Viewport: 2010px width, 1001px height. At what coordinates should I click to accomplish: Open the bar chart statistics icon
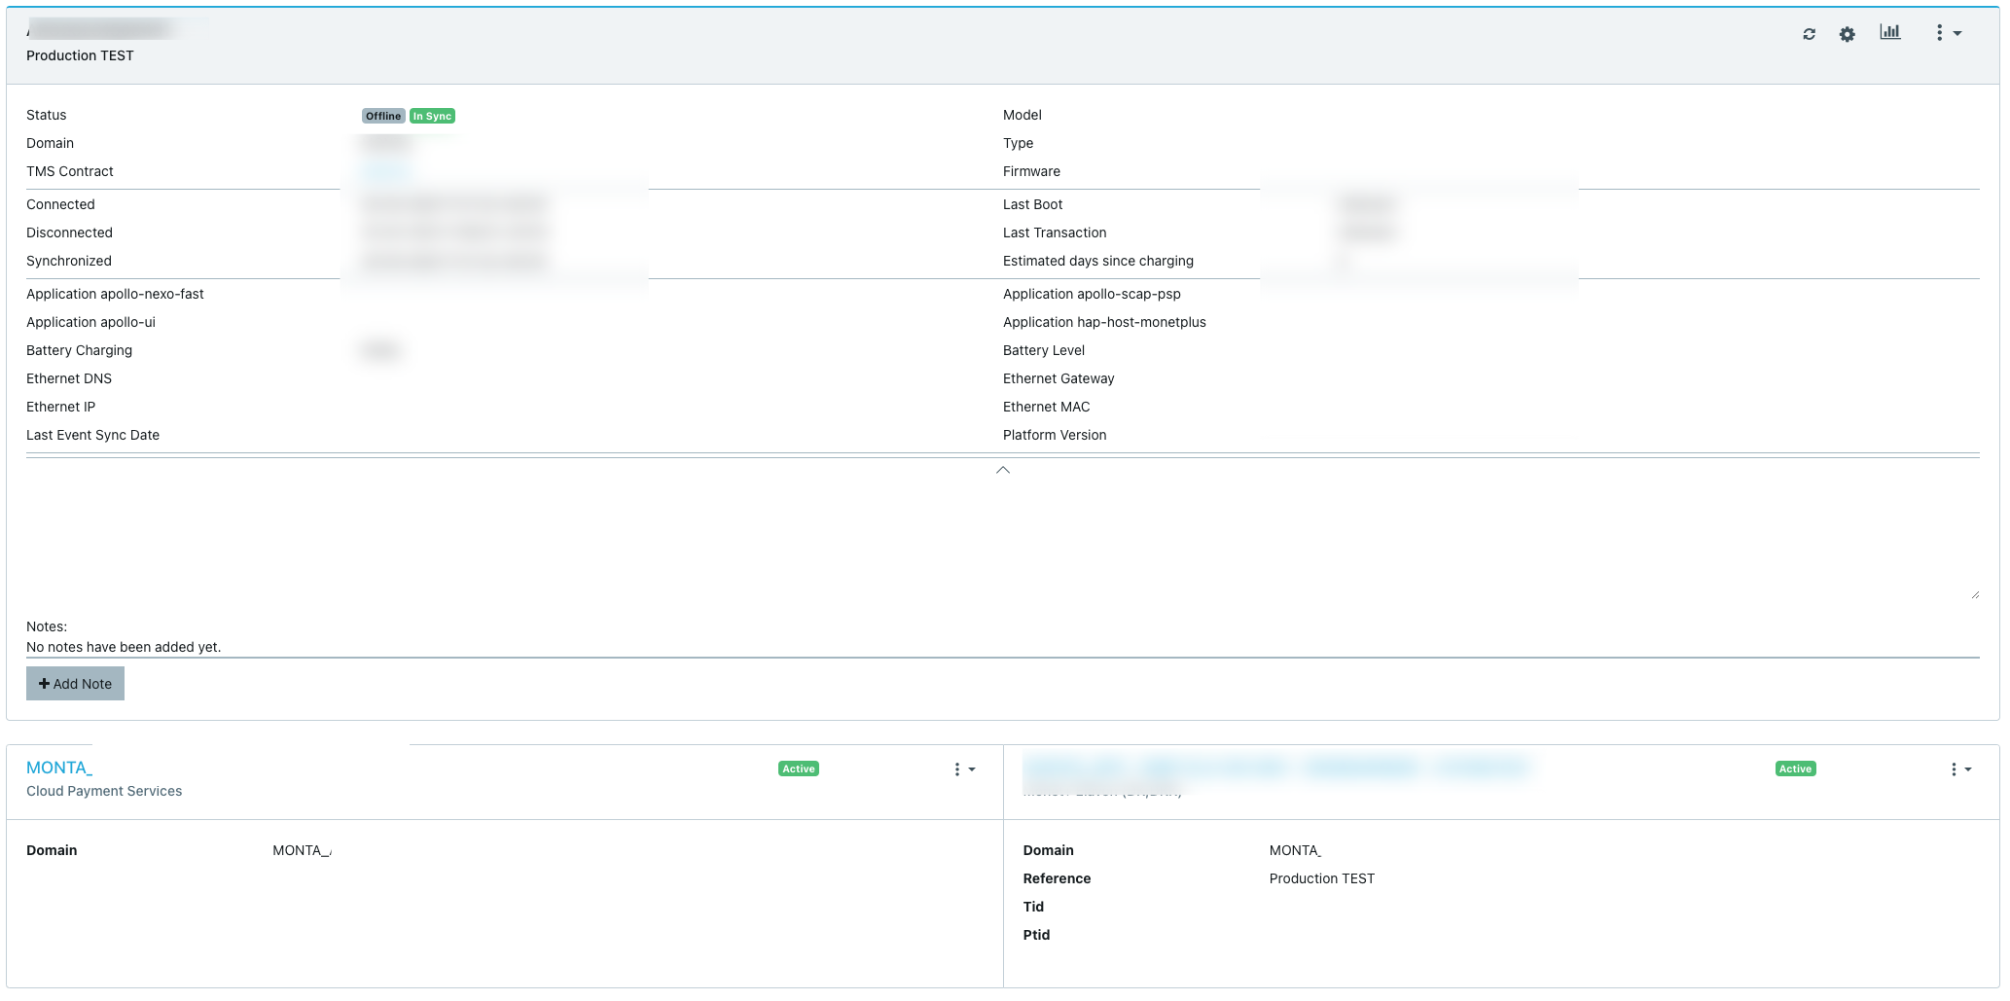(1890, 32)
